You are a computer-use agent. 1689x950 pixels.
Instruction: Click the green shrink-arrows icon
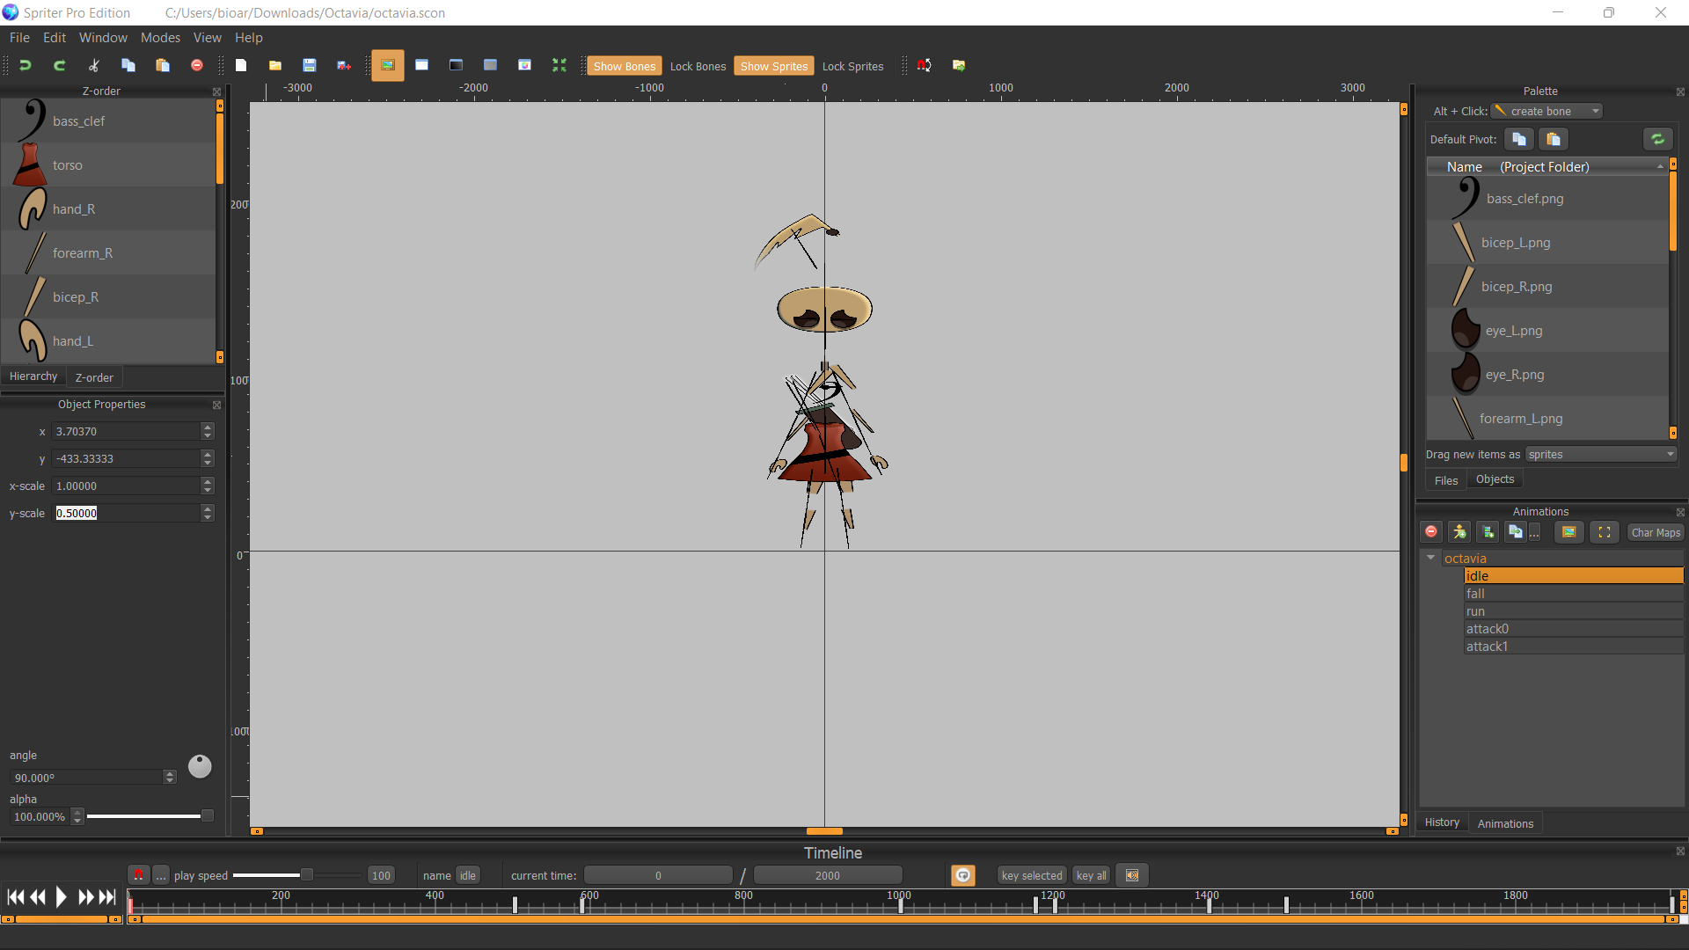(559, 65)
